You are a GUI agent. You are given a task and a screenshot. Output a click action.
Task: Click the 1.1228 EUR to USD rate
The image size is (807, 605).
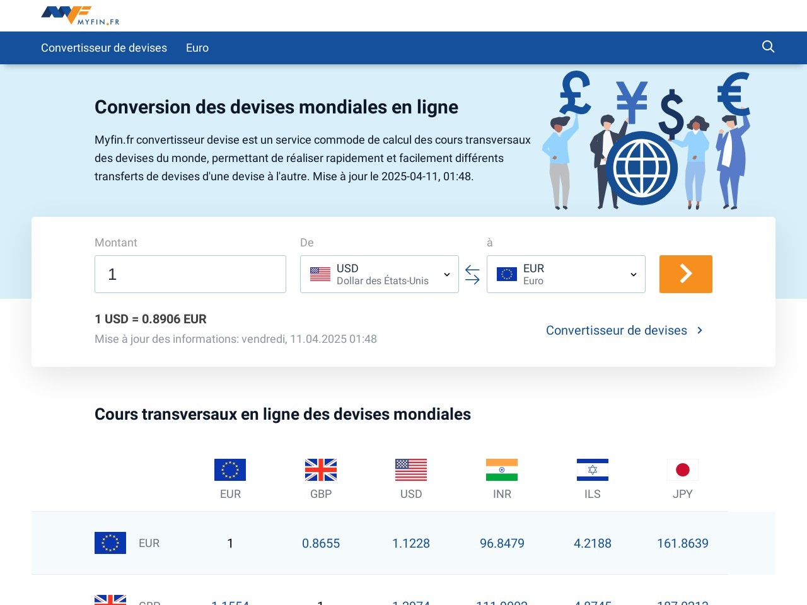[x=411, y=543]
